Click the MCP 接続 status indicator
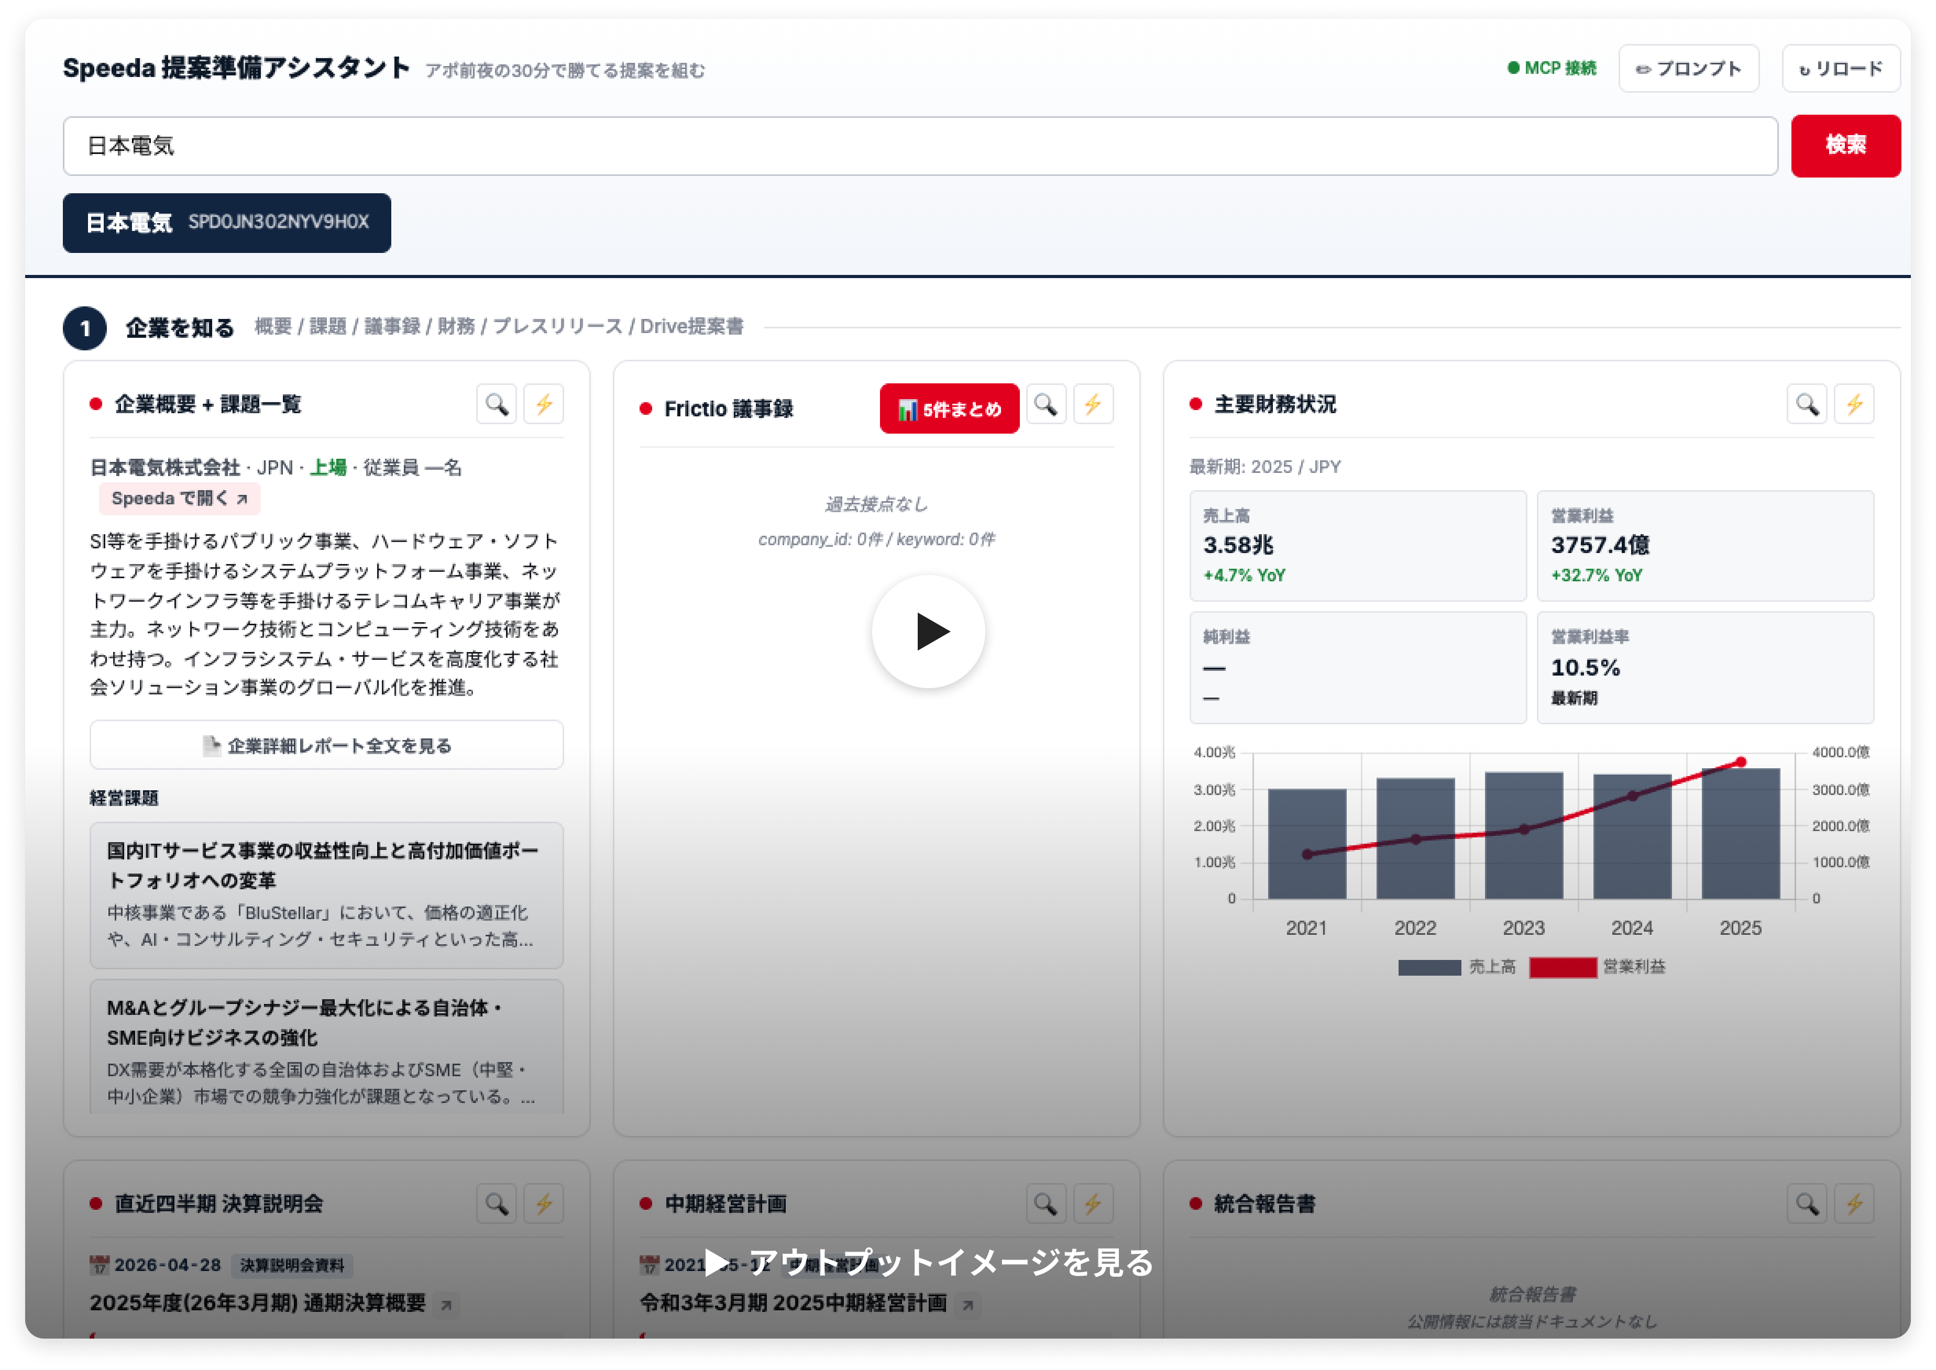 [1552, 68]
